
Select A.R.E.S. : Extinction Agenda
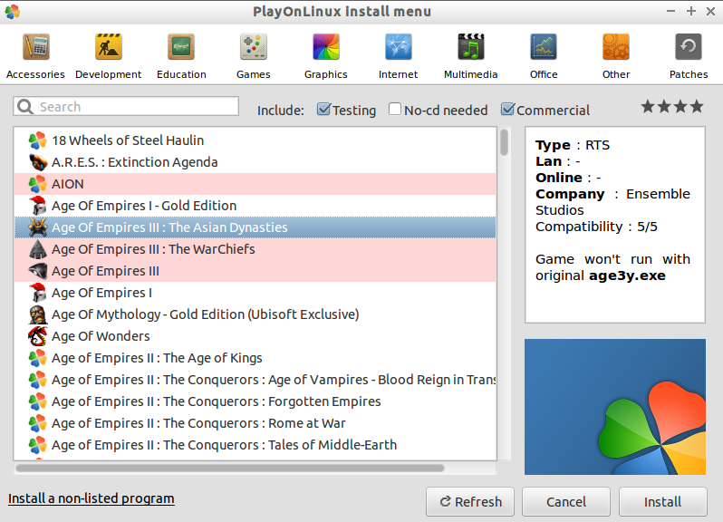click(x=255, y=162)
